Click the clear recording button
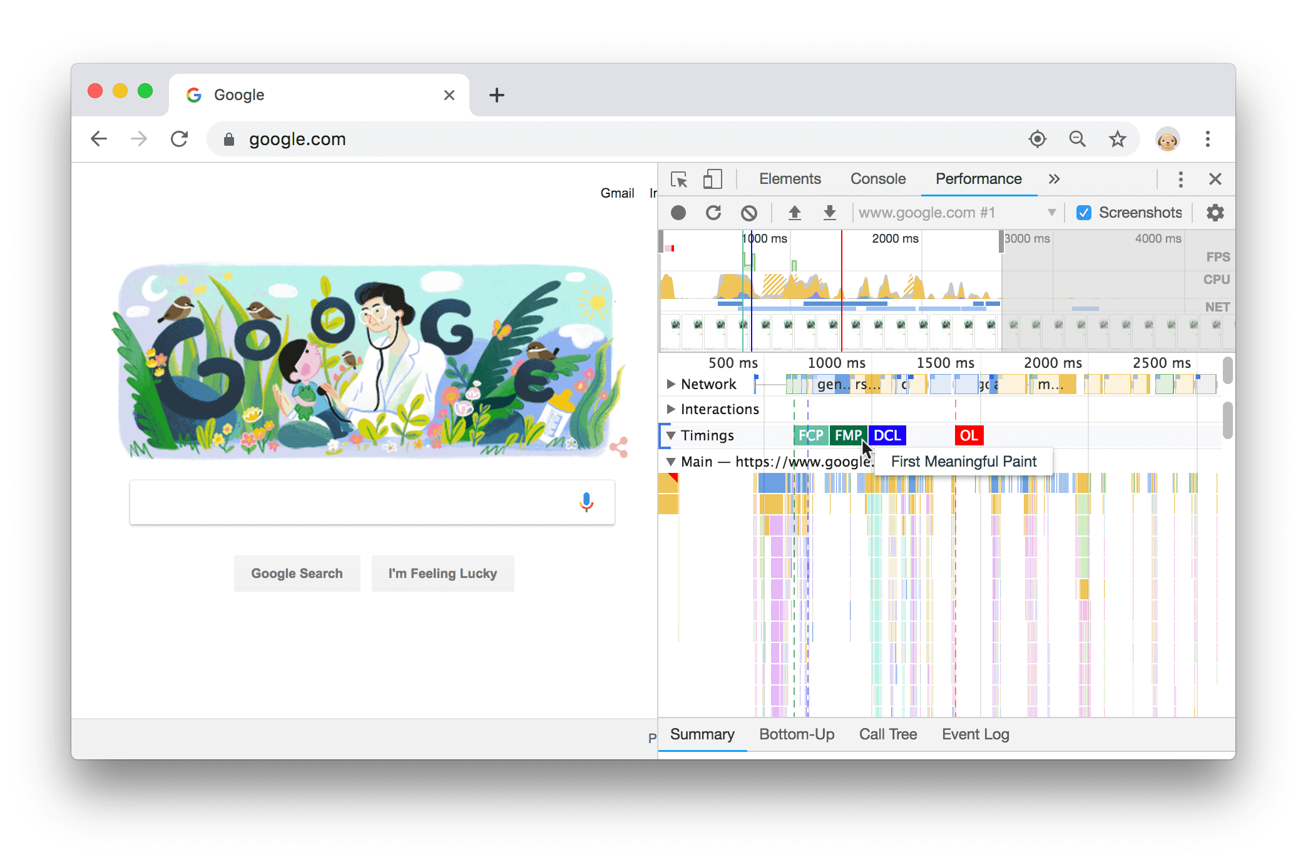This screenshot has height=862, width=1313. tap(751, 211)
